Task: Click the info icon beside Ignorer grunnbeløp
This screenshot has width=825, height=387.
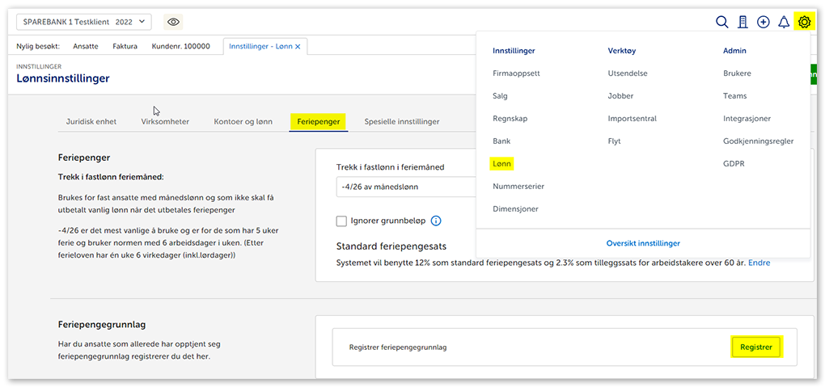Action: (x=436, y=221)
